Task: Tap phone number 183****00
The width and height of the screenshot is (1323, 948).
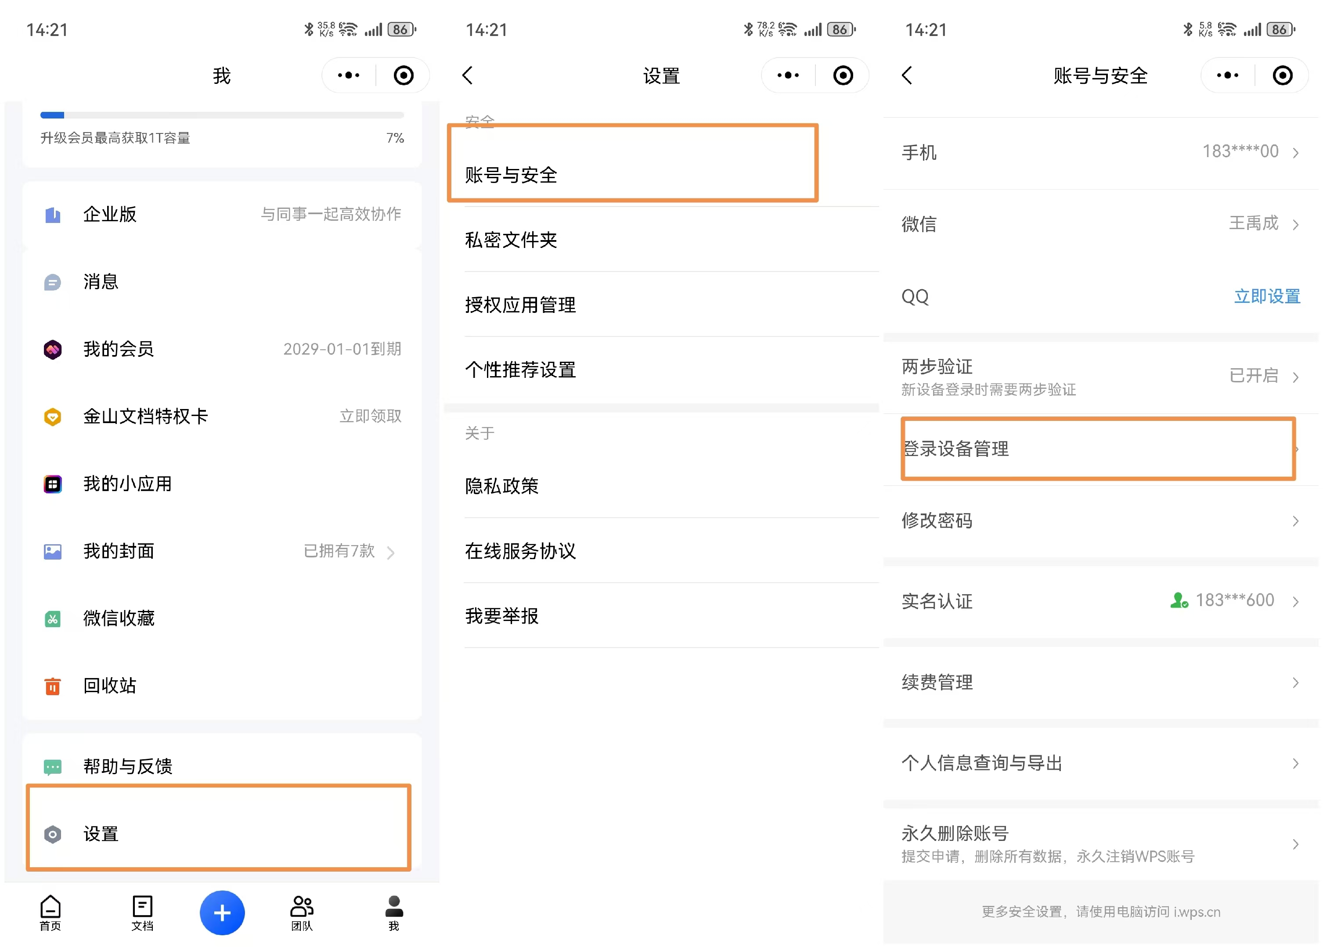Action: coord(1240,151)
